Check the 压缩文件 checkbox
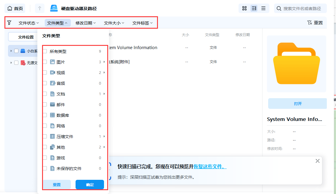 click(x=44, y=136)
